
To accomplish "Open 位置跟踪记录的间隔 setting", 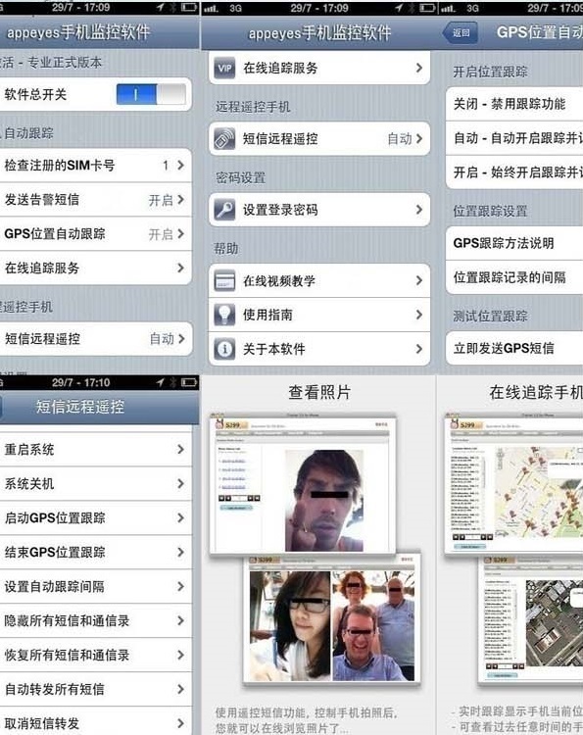I will pyautogui.click(x=514, y=277).
